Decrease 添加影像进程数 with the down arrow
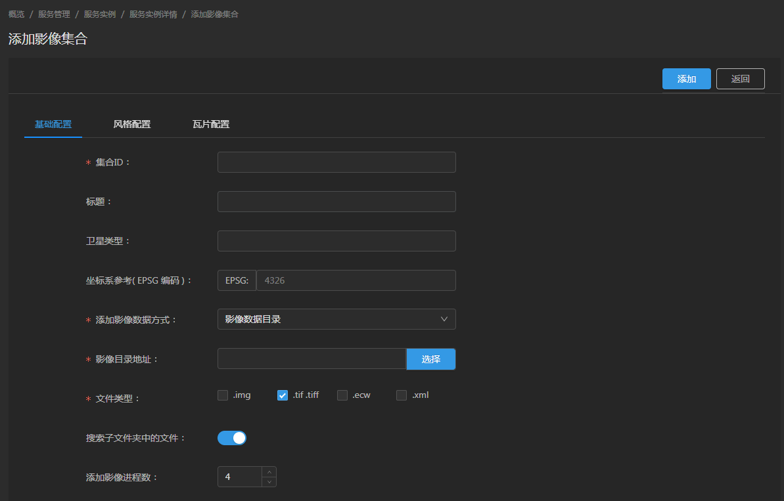This screenshot has width=784, height=501. click(x=269, y=481)
